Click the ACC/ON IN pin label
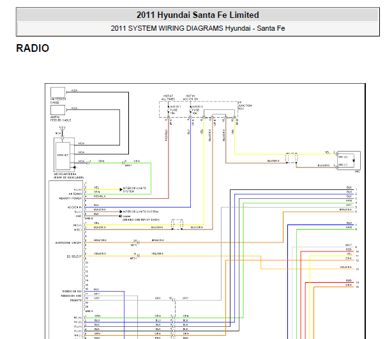The image size is (385, 339). (75, 207)
